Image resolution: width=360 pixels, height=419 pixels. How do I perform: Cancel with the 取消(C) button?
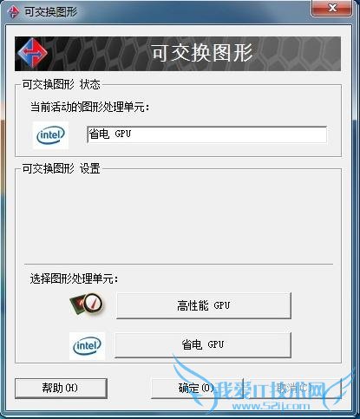pyautogui.click(x=295, y=388)
